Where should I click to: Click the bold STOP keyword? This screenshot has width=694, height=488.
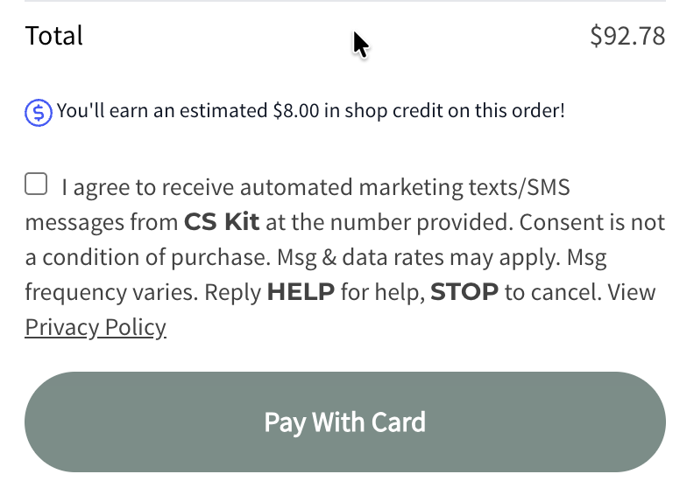[x=464, y=292]
